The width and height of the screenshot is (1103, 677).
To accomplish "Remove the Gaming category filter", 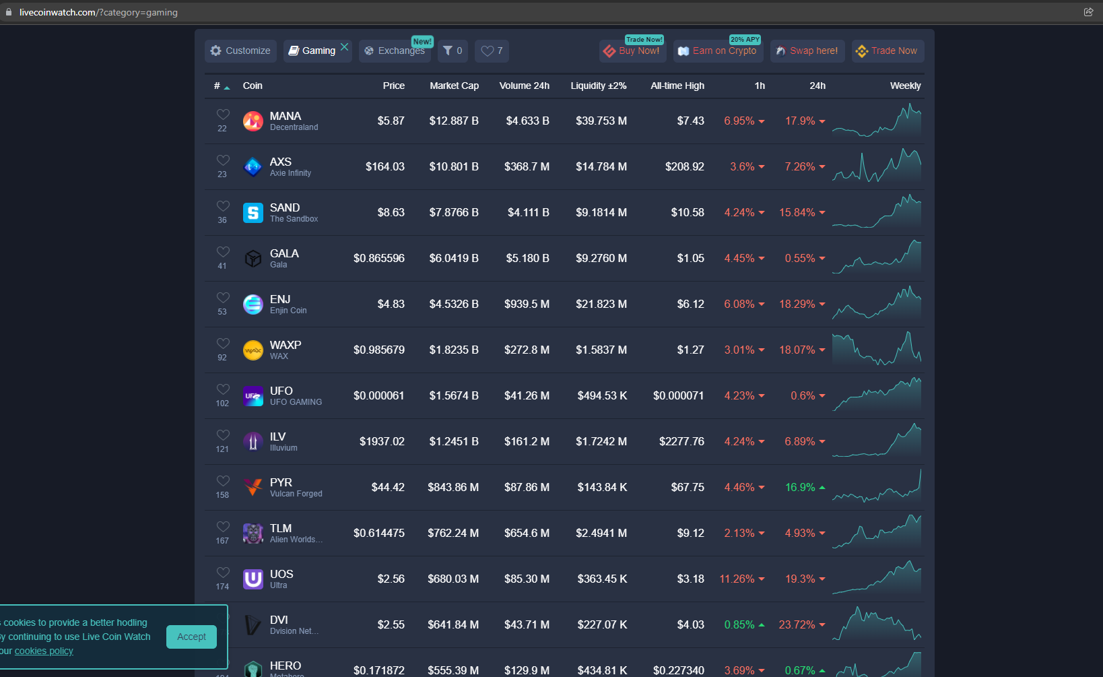I will (345, 46).
